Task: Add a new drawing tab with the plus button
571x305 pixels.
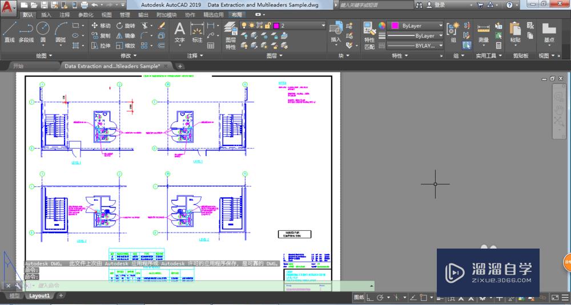Action: pos(180,66)
